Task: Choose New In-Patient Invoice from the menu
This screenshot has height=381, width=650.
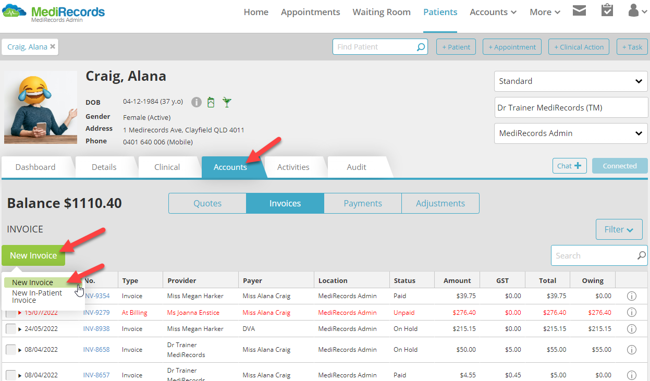Action: (x=37, y=297)
